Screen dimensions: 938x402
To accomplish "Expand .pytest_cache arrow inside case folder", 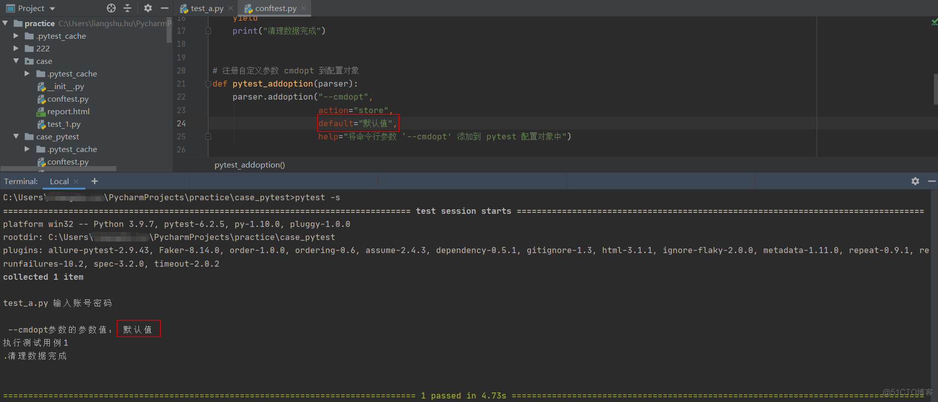I will point(27,73).
